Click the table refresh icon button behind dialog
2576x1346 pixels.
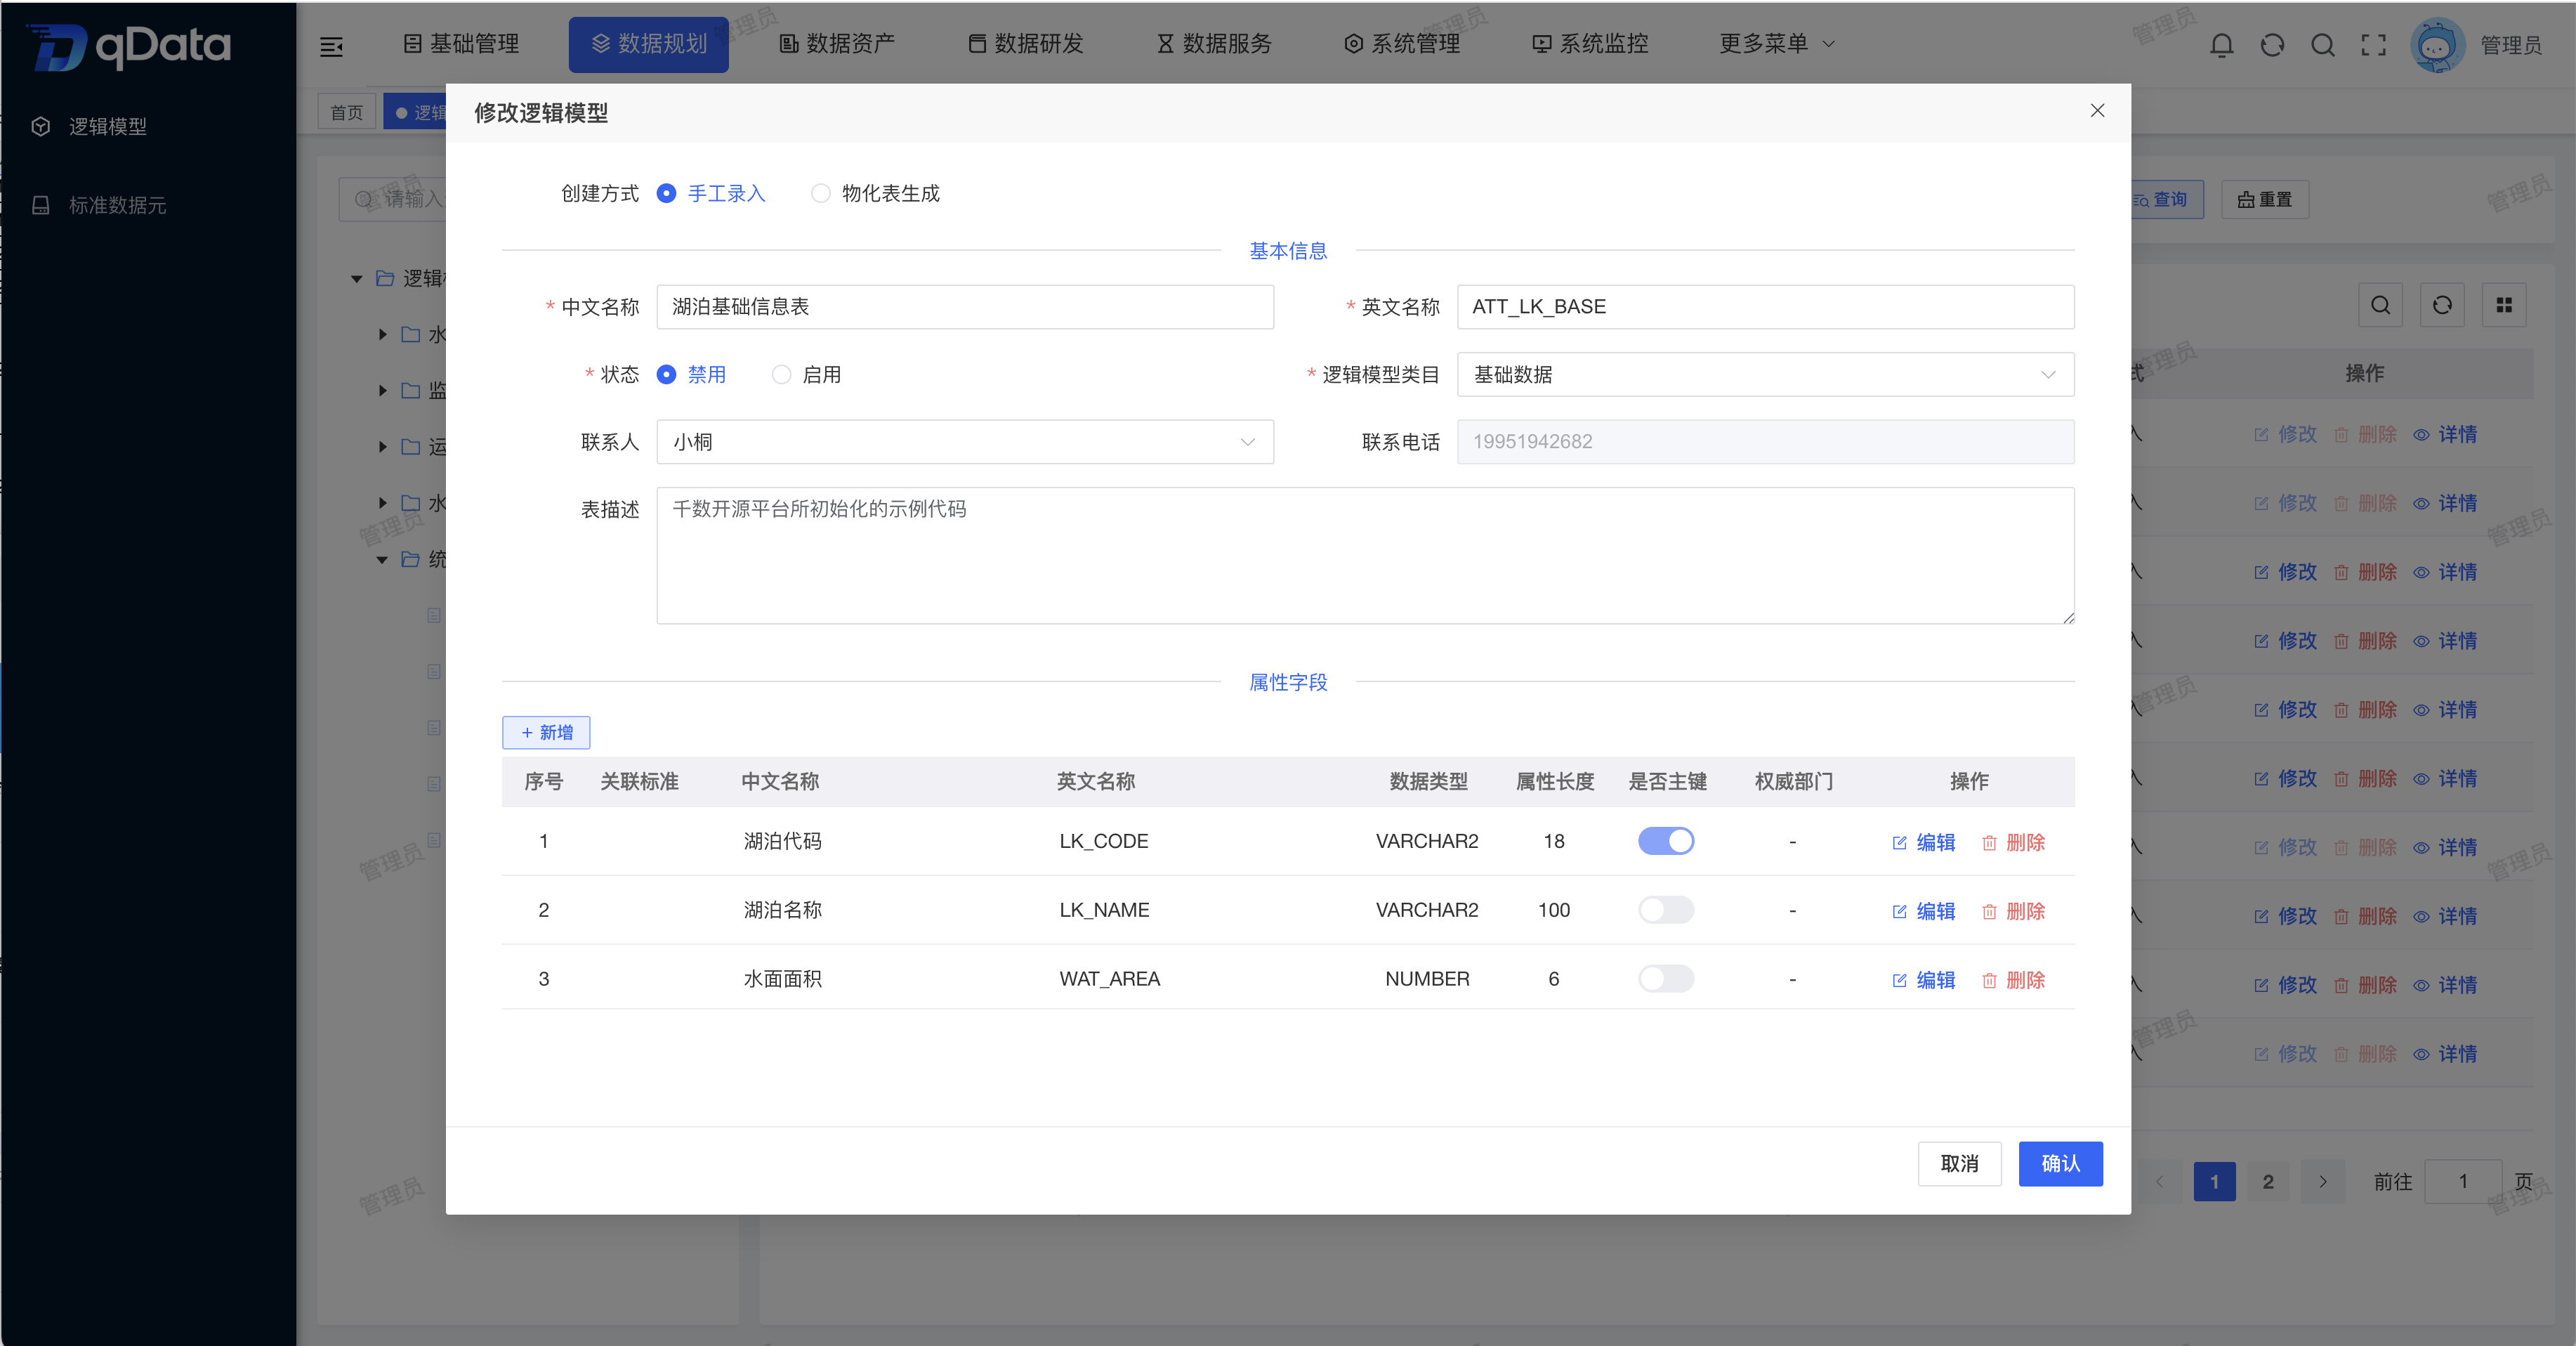click(x=2442, y=305)
